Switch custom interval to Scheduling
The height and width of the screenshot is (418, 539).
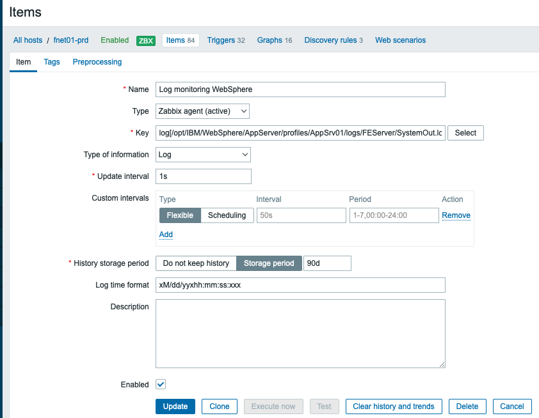pos(227,215)
